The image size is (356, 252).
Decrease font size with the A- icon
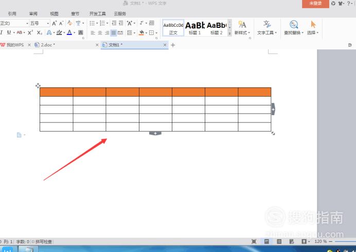(61, 23)
